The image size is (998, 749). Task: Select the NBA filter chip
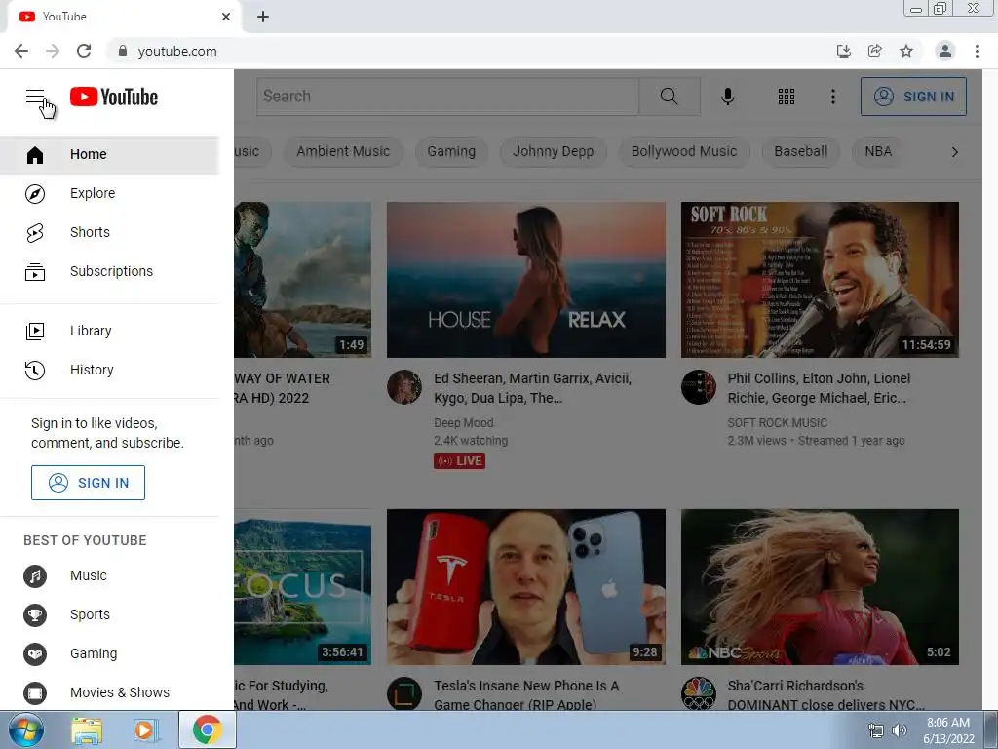878,151
